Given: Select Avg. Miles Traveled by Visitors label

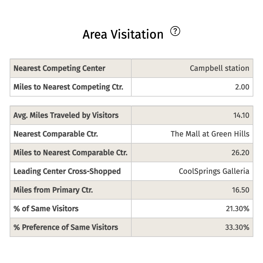Looking at the screenshot, I should coord(66,115).
